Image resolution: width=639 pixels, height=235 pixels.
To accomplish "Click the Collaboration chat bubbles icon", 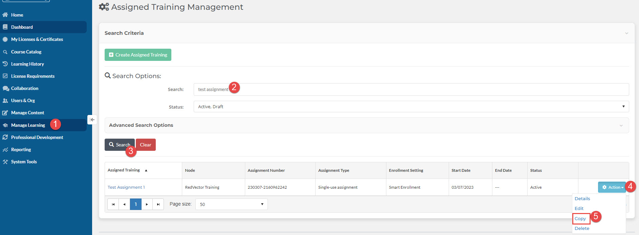I will (5, 88).
